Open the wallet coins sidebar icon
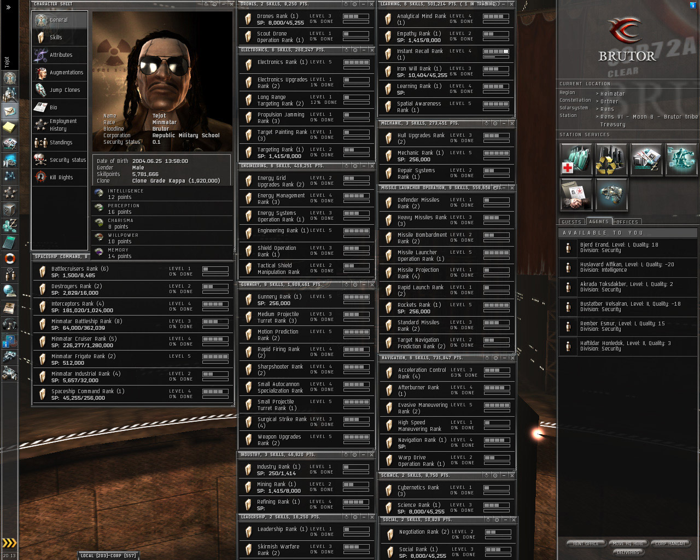The height and width of the screenshot is (560, 700). coord(9,225)
